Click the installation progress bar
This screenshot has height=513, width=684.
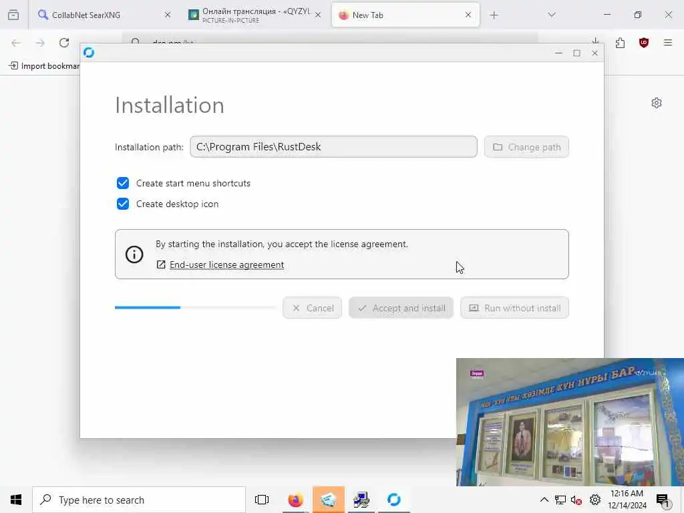196,307
